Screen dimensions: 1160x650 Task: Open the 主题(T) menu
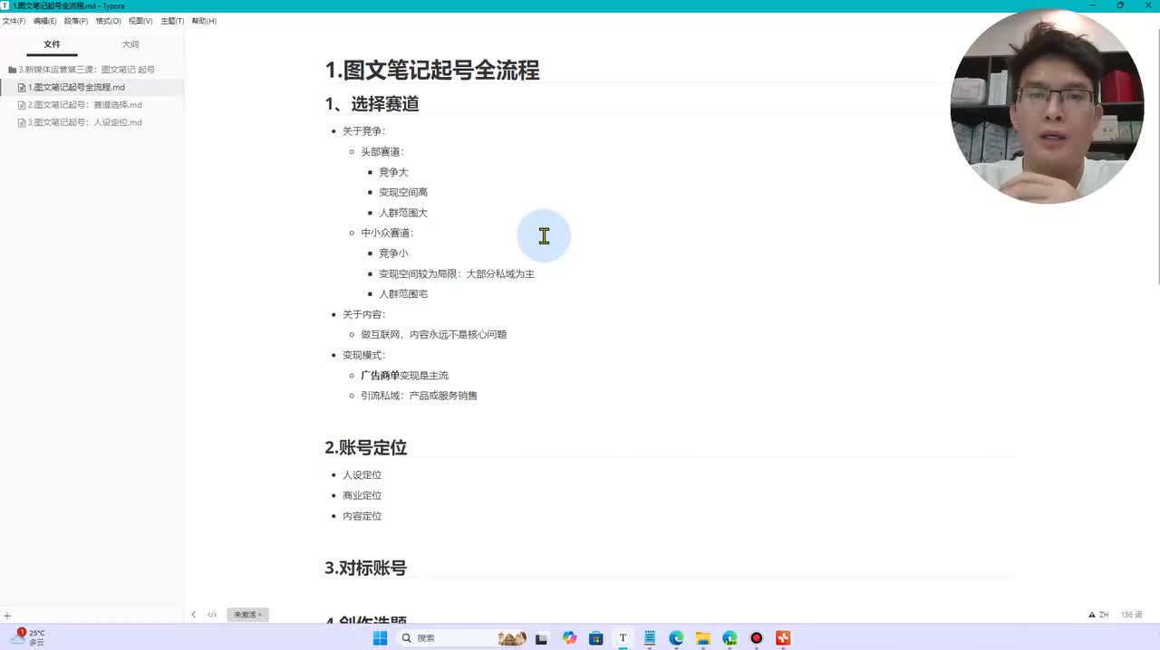point(172,21)
